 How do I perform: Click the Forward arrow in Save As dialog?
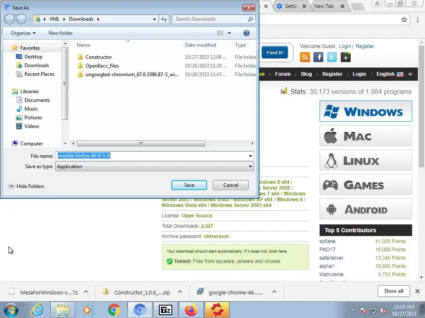[x=21, y=19]
